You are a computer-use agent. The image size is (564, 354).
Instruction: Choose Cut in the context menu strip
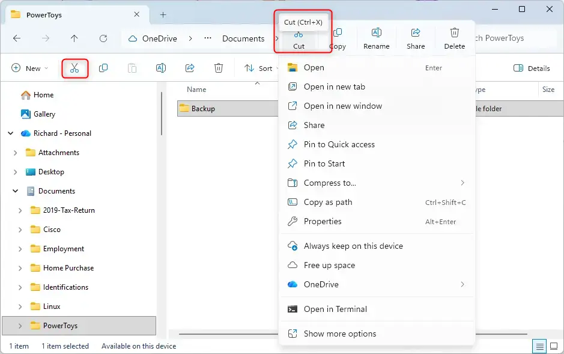click(299, 40)
